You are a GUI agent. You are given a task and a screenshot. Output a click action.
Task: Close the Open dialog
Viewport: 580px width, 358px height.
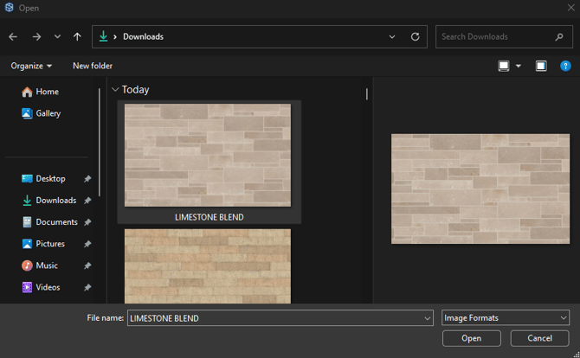point(570,8)
